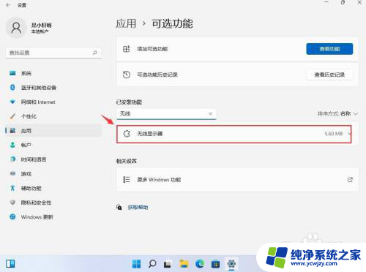Viewport: 366px width, 272px height.
Task: Select 应用 in the sidebar
Action: pyautogui.click(x=53, y=131)
